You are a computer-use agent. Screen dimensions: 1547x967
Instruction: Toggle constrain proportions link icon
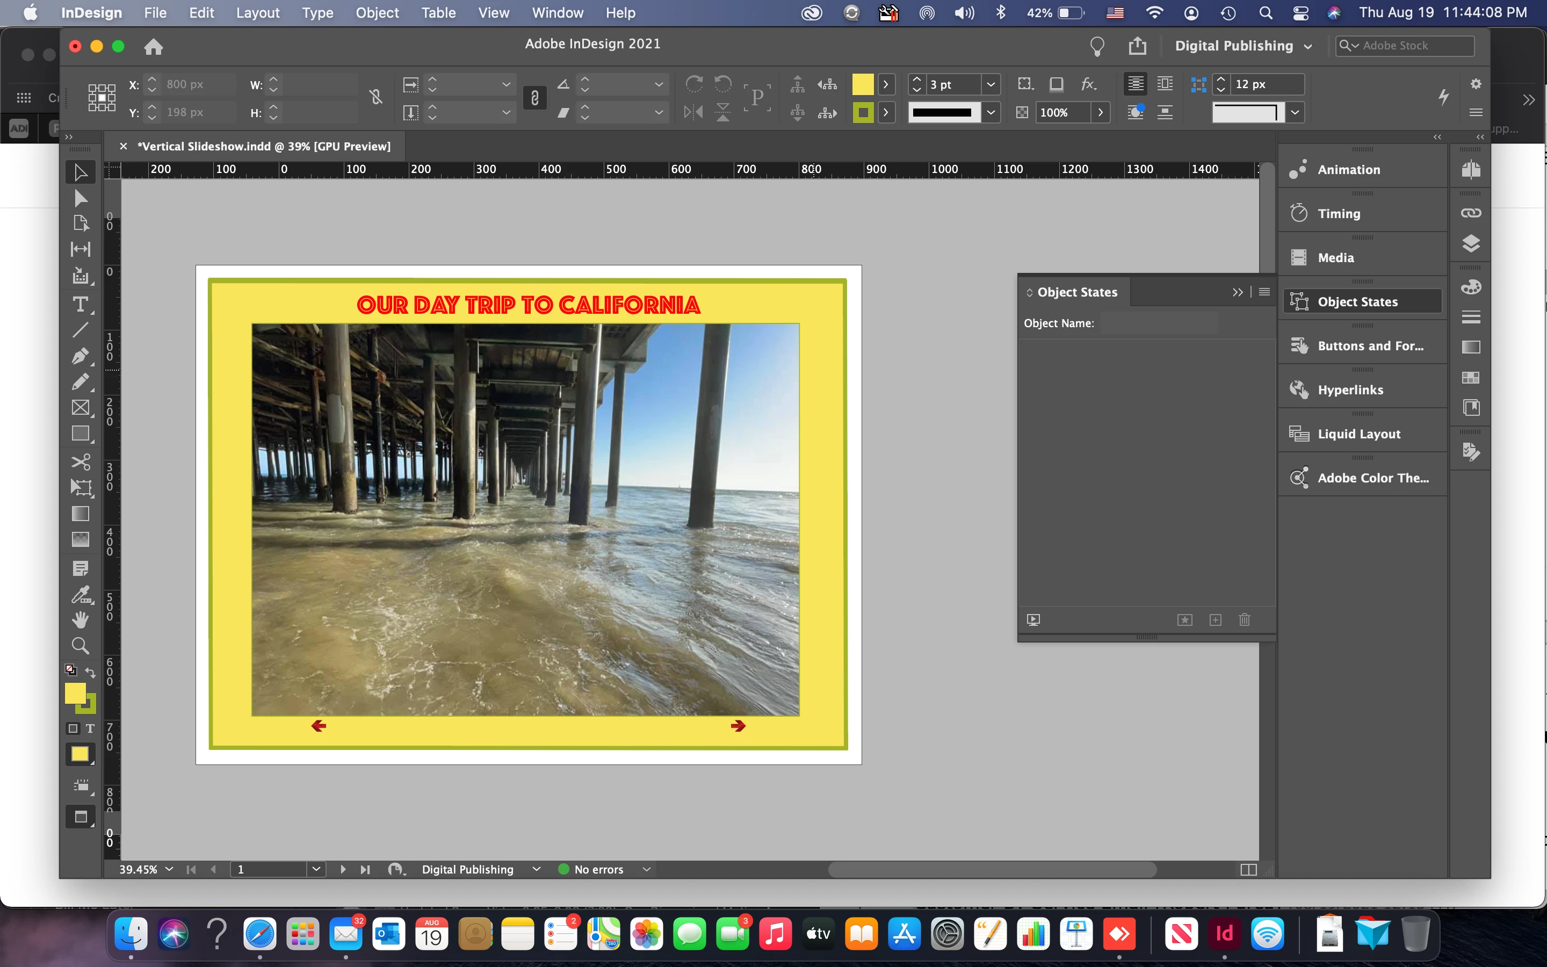click(x=376, y=97)
